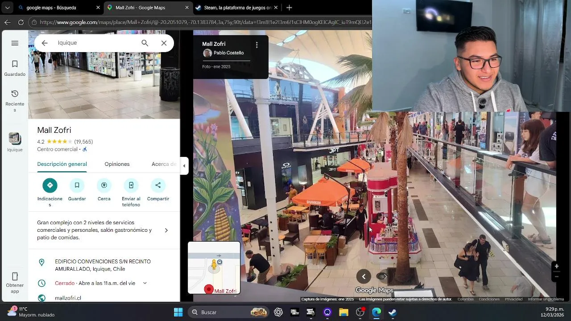The image size is (571, 321).
Task: Click the Cerca nearby icon
Action: 104,185
